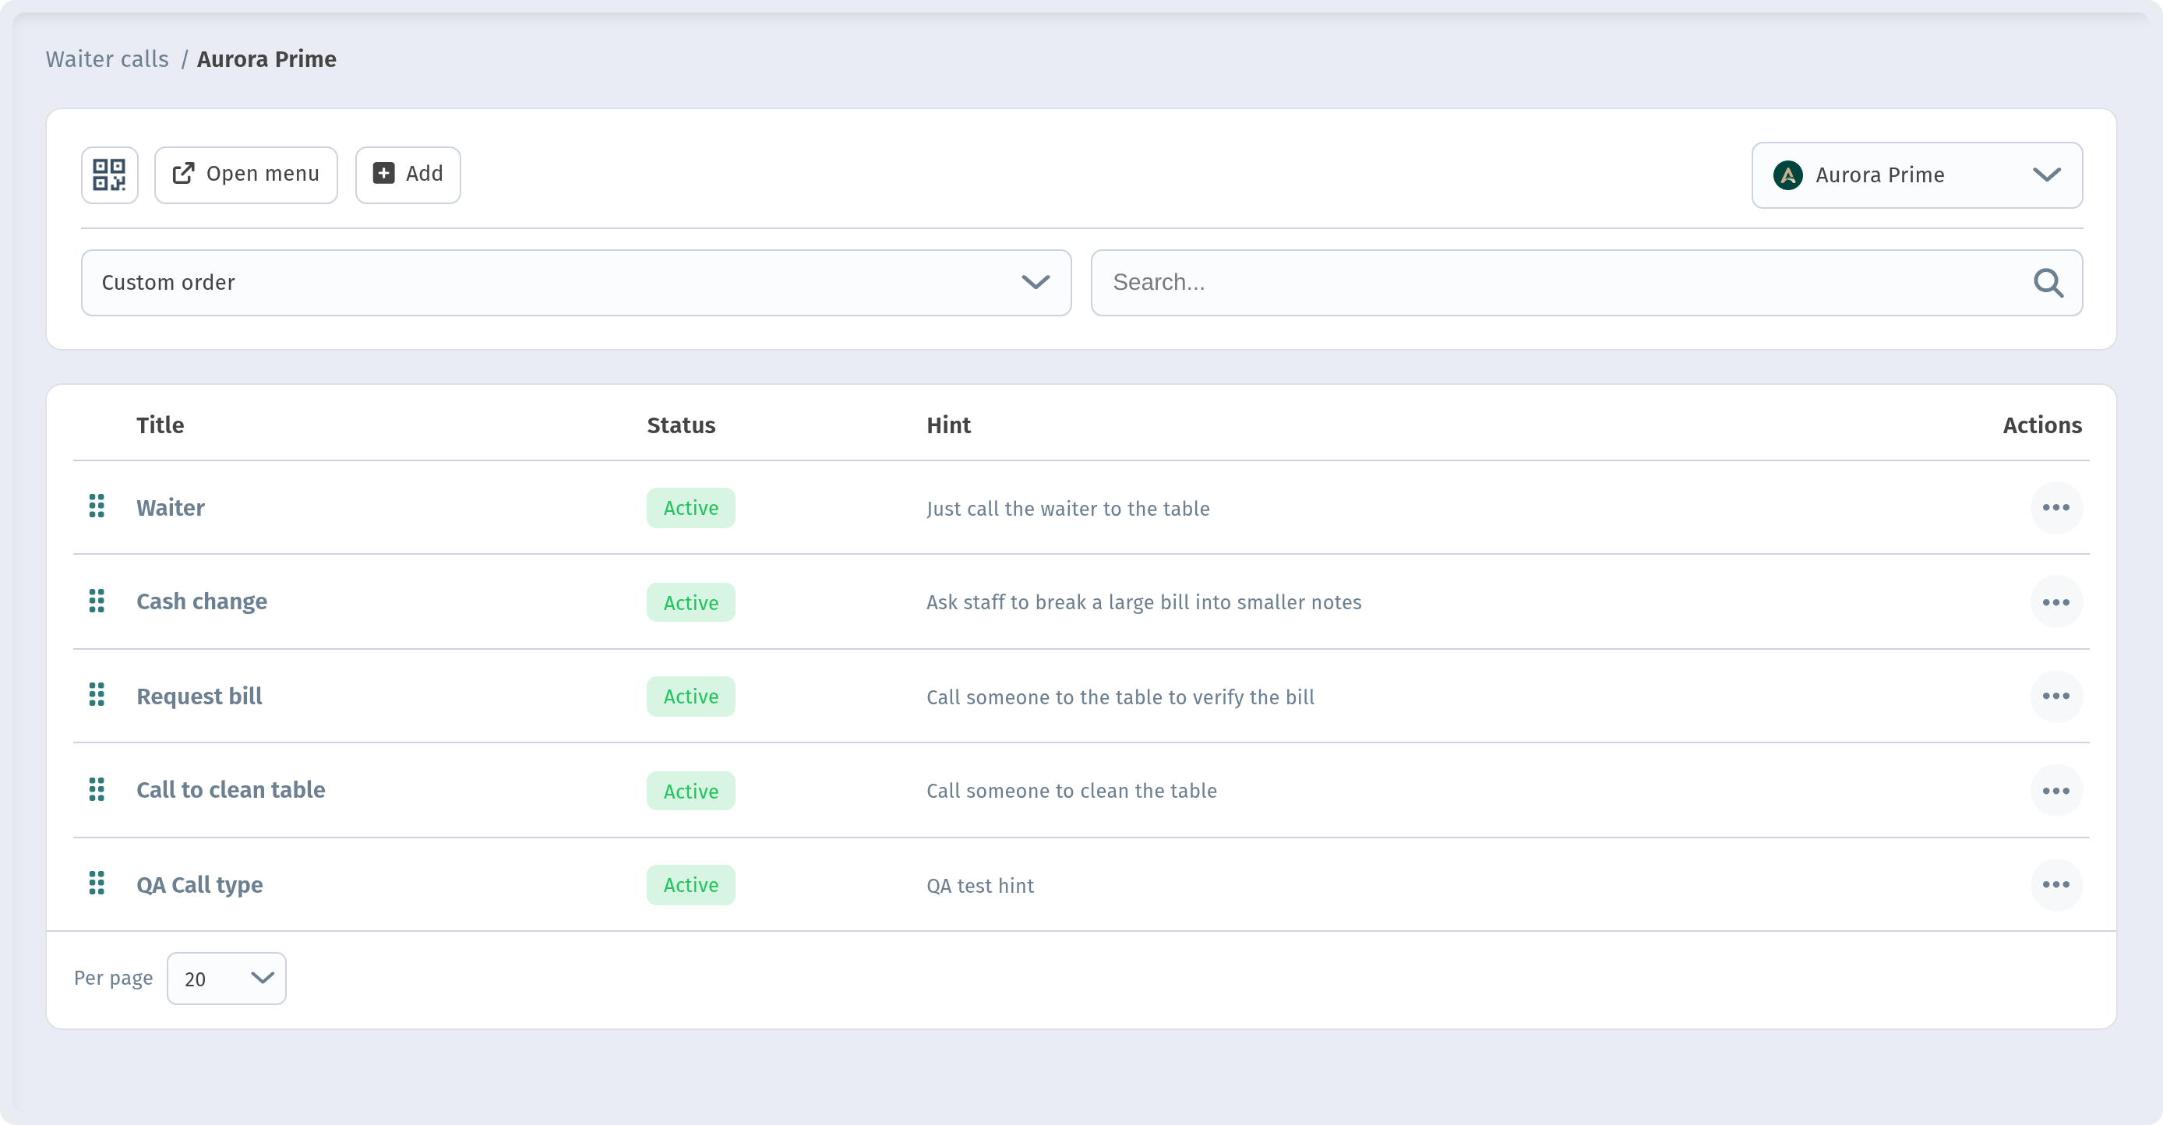Open actions menu for Waiter row
The height and width of the screenshot is (1125, 2163).
point(2055,508)
